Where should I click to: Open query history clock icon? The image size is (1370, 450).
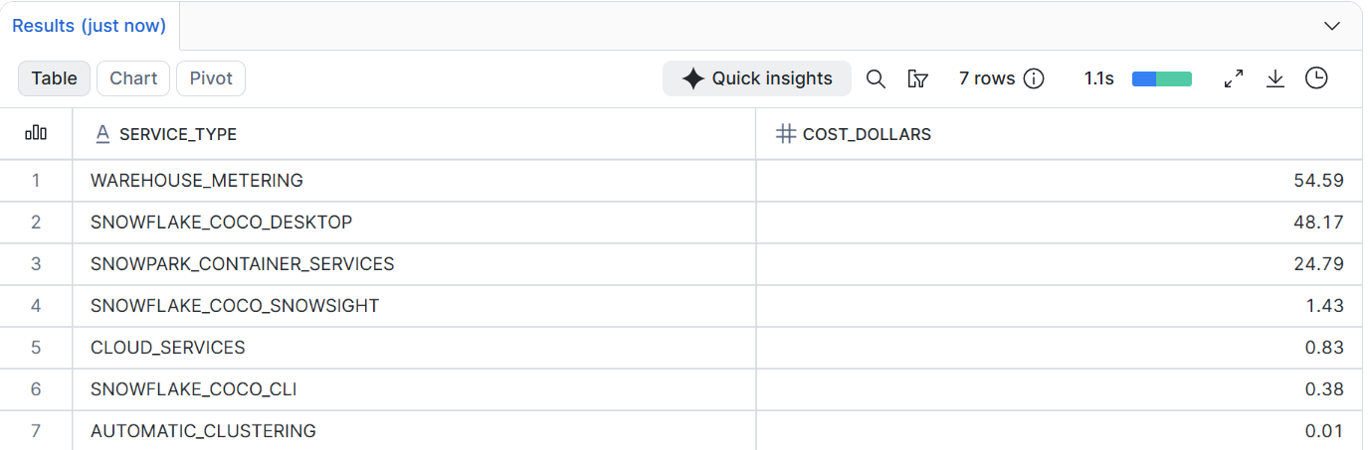coord(1316,78)
